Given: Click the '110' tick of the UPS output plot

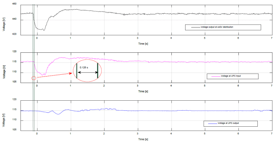Looking at the screenshot, I should coord(15,120).
